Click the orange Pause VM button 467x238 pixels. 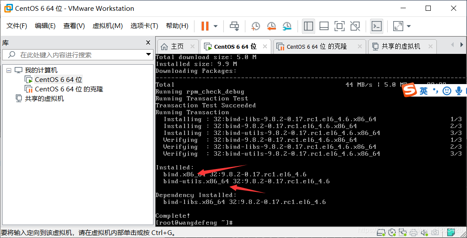pos(205,26)
